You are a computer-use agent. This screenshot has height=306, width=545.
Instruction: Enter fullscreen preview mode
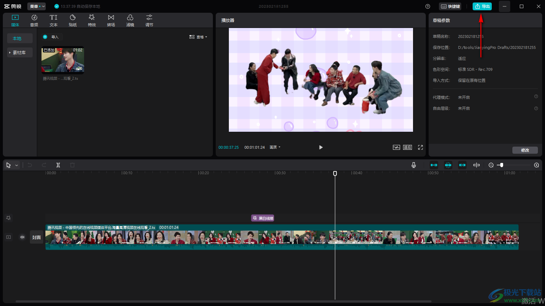420,147
